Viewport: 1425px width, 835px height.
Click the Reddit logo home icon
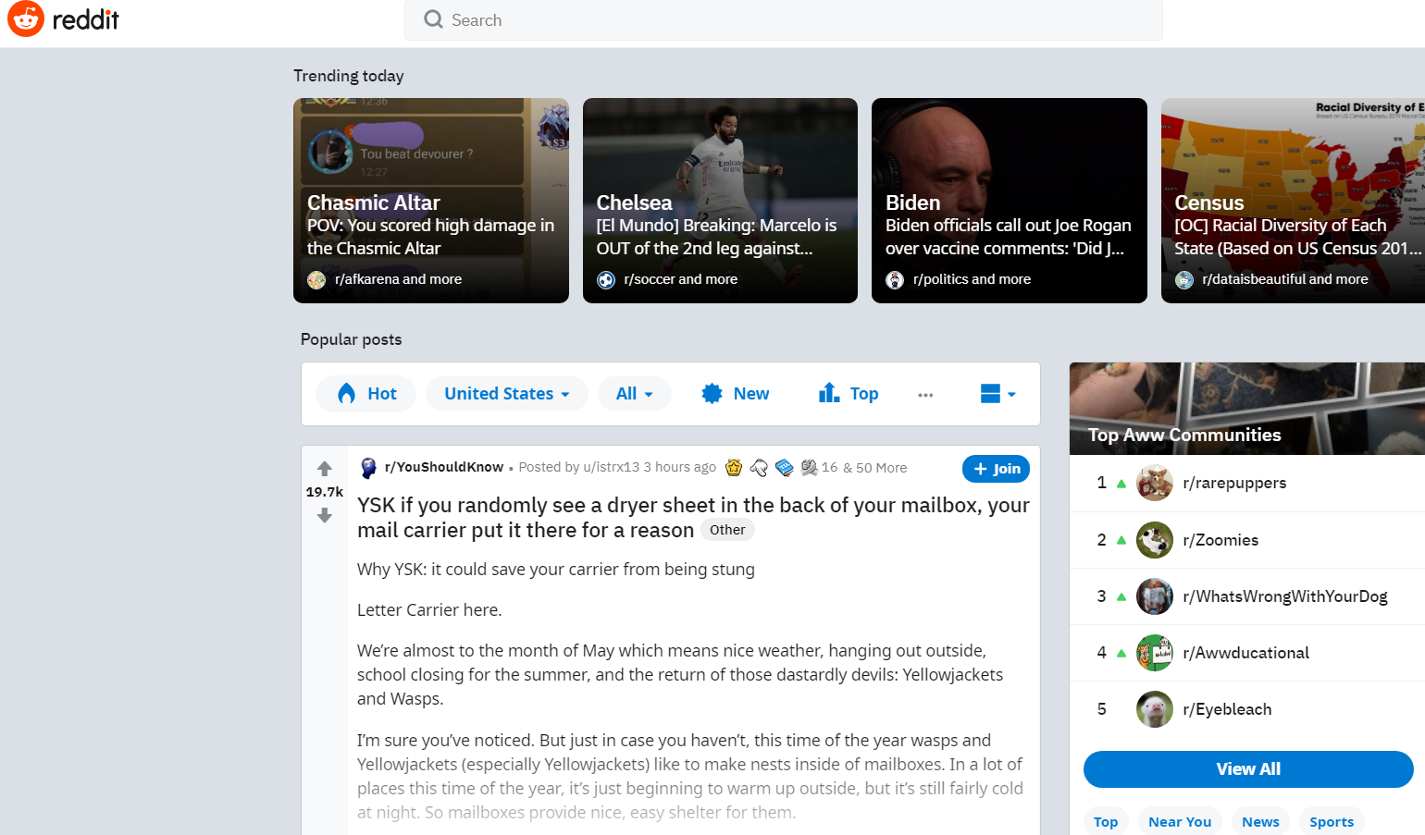click(26, 19)
